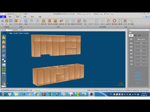Toggle the properties bar ribbon icon

point(21,22)
